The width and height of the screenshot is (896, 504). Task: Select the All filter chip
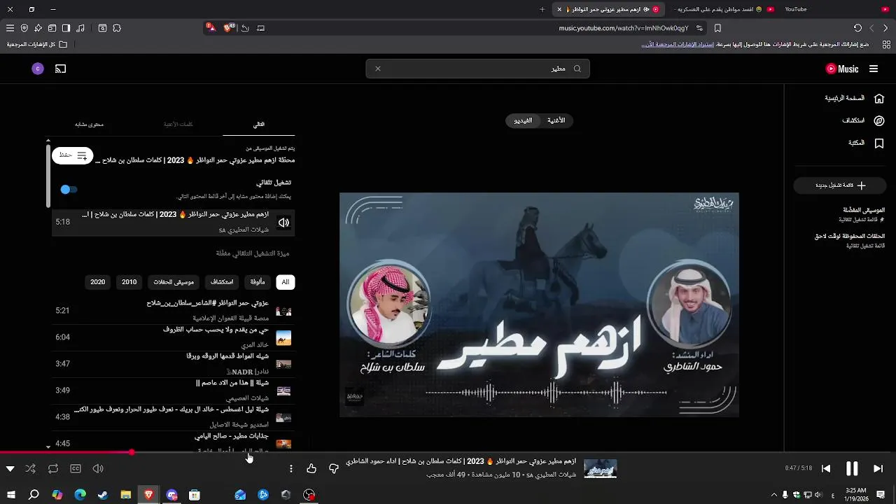[285, 282]
